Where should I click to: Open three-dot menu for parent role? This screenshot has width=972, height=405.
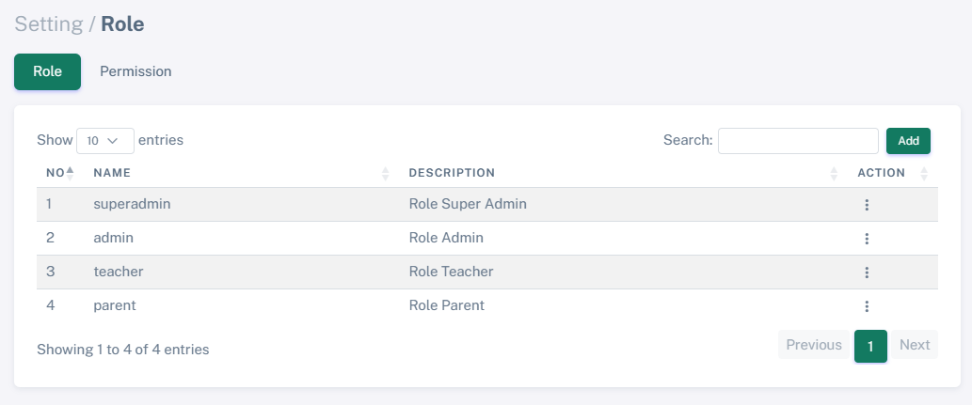[867, 306]
